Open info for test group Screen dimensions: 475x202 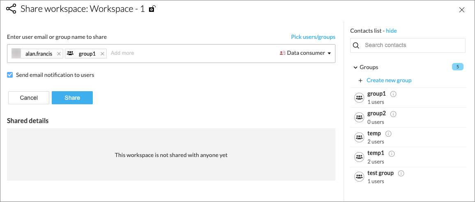click(x=401, y=173)
